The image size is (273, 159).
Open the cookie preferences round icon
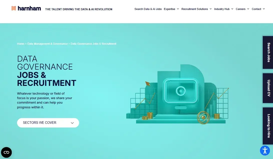[7, 153]
